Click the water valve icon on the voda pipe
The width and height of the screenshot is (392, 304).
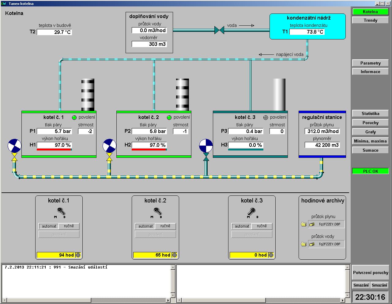point(219,30)
